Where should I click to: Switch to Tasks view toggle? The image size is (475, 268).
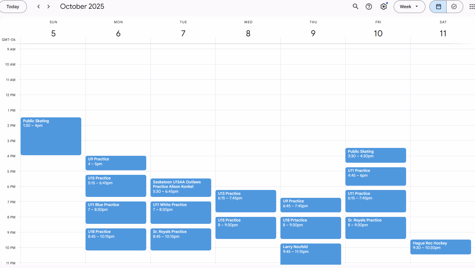click(454, 6)
